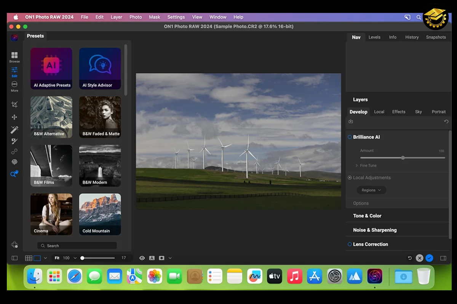Select the Crop tool
The height and width of the screenshot is (304, 457).
click(x=14, y=104)
